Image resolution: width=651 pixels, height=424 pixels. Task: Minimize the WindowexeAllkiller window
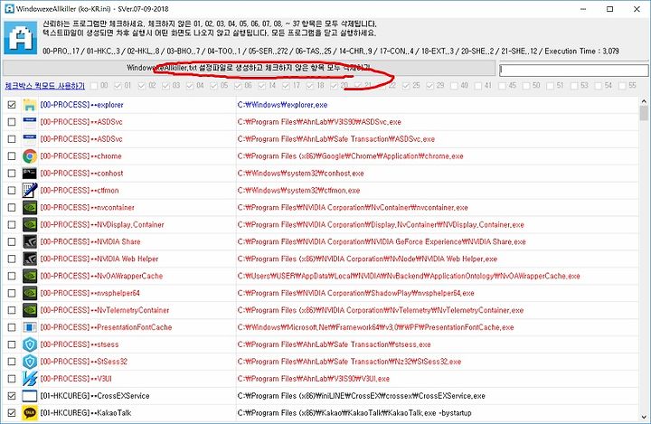click(x=583, y=9)
